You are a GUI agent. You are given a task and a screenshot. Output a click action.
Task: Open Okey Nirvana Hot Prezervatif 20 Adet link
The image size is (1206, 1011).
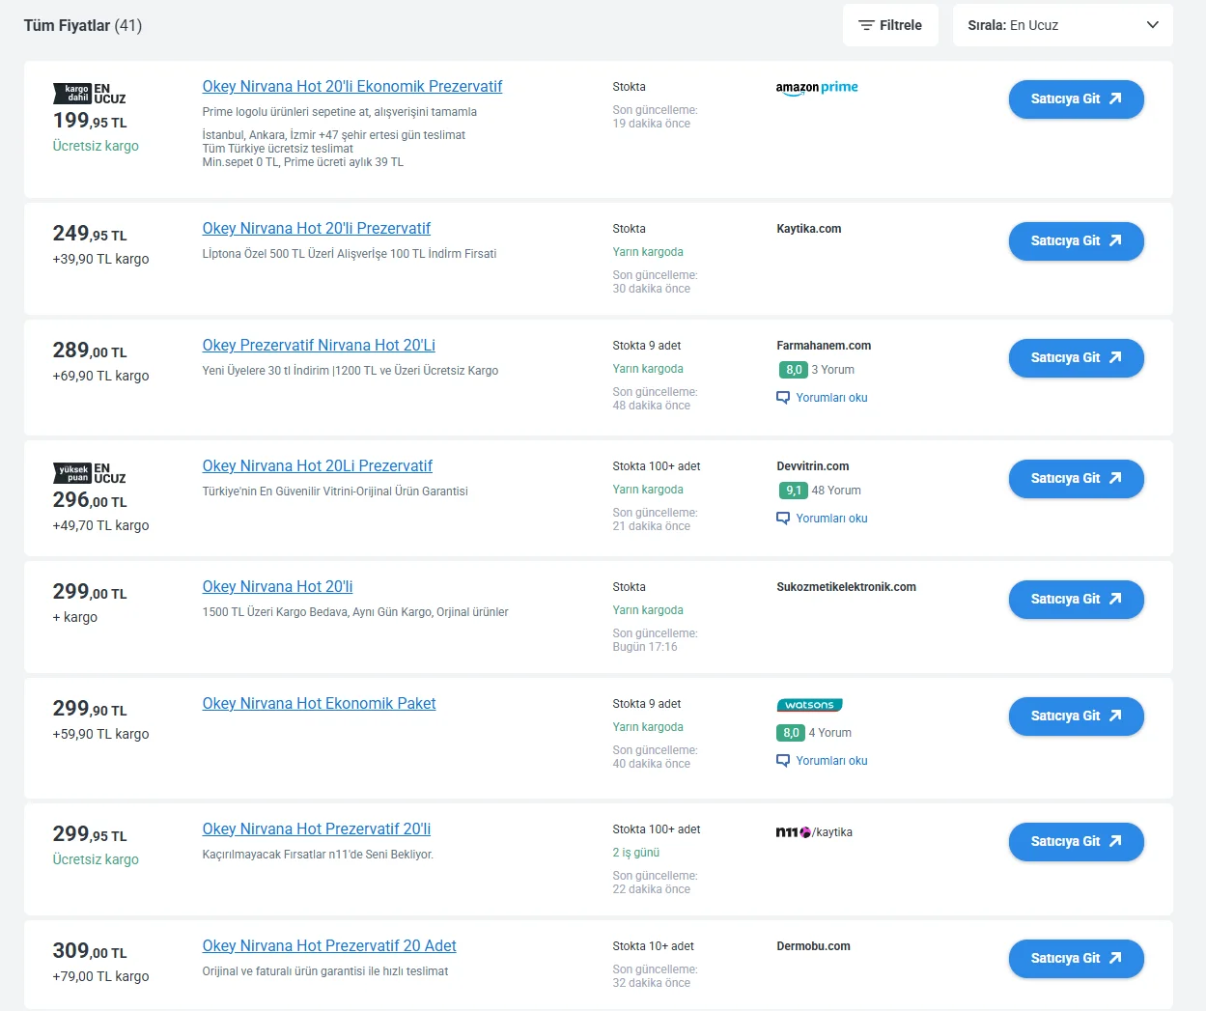[x=329, y=946]
